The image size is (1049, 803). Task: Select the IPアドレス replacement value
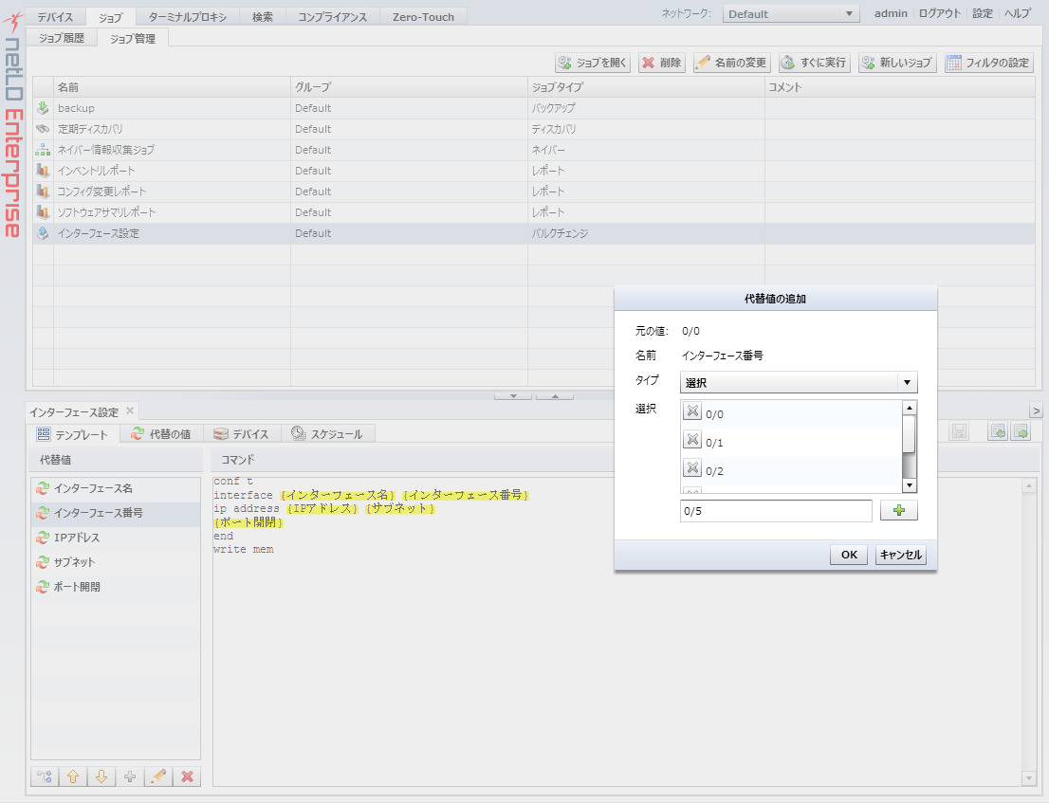click(x=115, y=537)
